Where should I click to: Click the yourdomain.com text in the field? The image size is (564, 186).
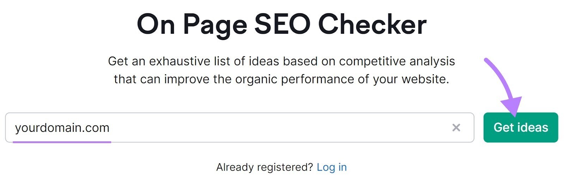[x=62, y=128]
